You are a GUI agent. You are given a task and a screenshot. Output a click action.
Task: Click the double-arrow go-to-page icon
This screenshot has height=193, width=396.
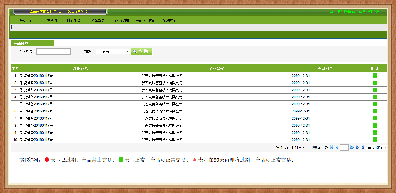352,147
